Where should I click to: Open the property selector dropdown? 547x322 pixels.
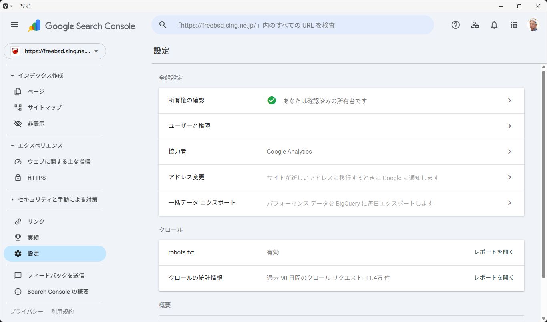[55, 51]
